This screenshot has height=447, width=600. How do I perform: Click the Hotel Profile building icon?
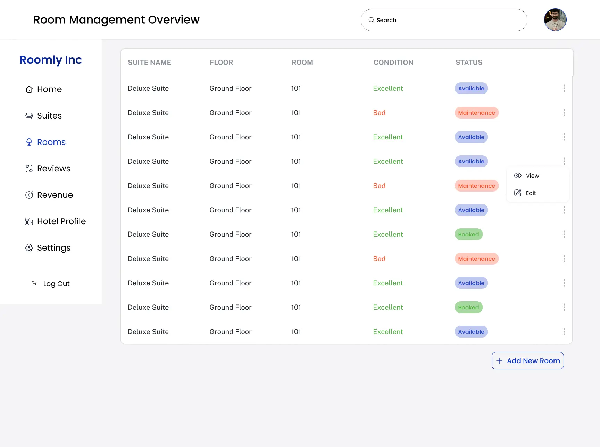click(29, 221)
